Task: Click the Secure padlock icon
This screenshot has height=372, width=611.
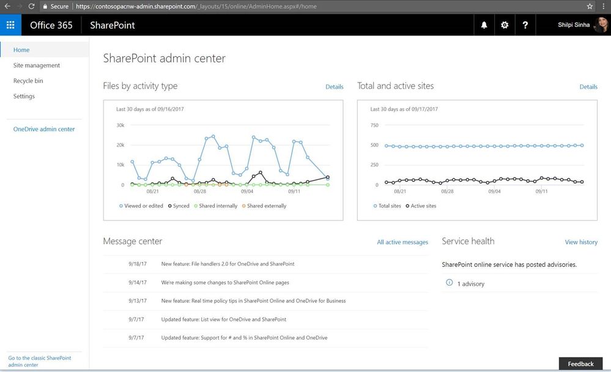Action: click(x=45, y=6)
